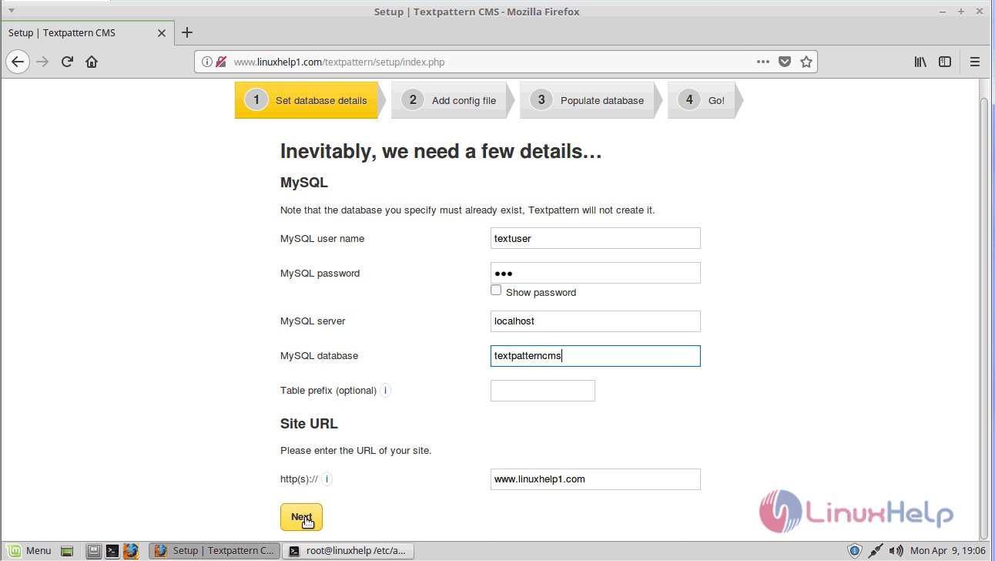
Task: Open the Library bookmarks panel
Action: pos(920,62)
